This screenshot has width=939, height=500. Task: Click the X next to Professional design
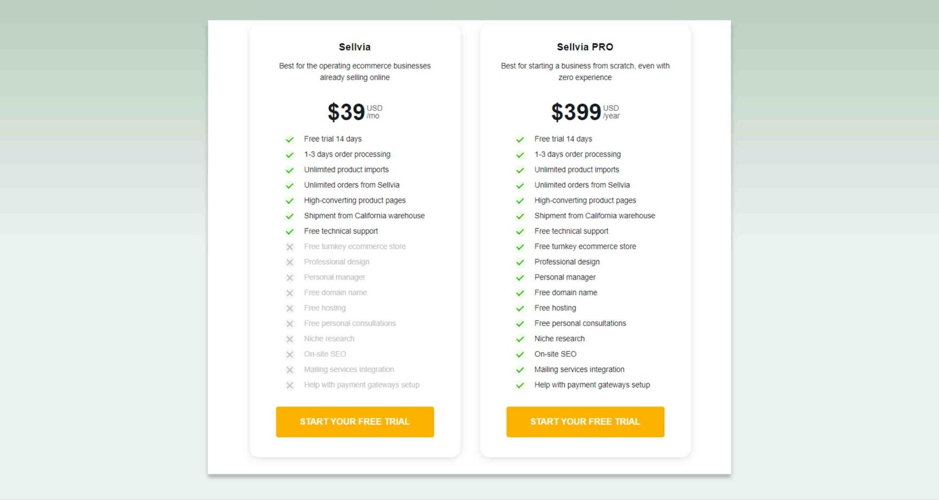pos(289,262)
